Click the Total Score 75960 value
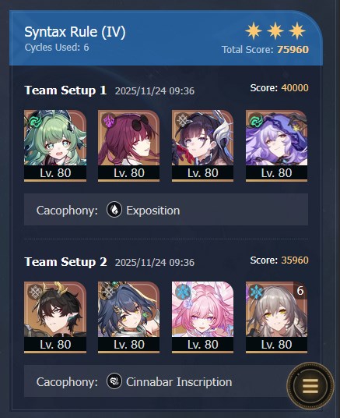This screenshot has width=340, height=418. (293, 50)
